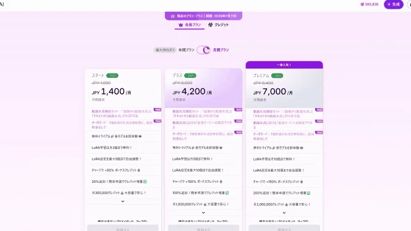Expand more features on the プラス plan card
The width and height of the screenshot is (411, 231).
(203, 212)
